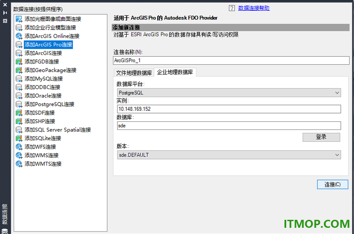Click the 登录 button
Viewport: 354px width, 234px height.
click(321, 137)
